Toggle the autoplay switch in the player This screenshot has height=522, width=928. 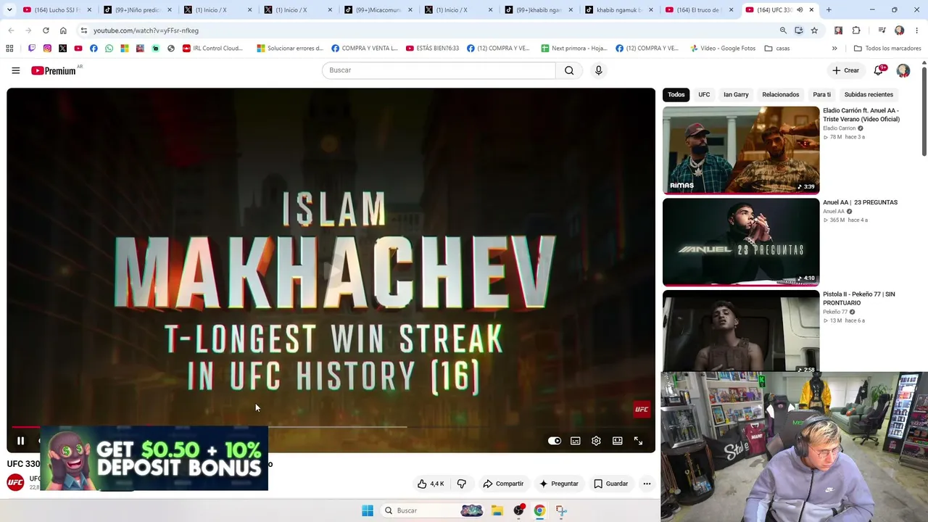(555, 441)
